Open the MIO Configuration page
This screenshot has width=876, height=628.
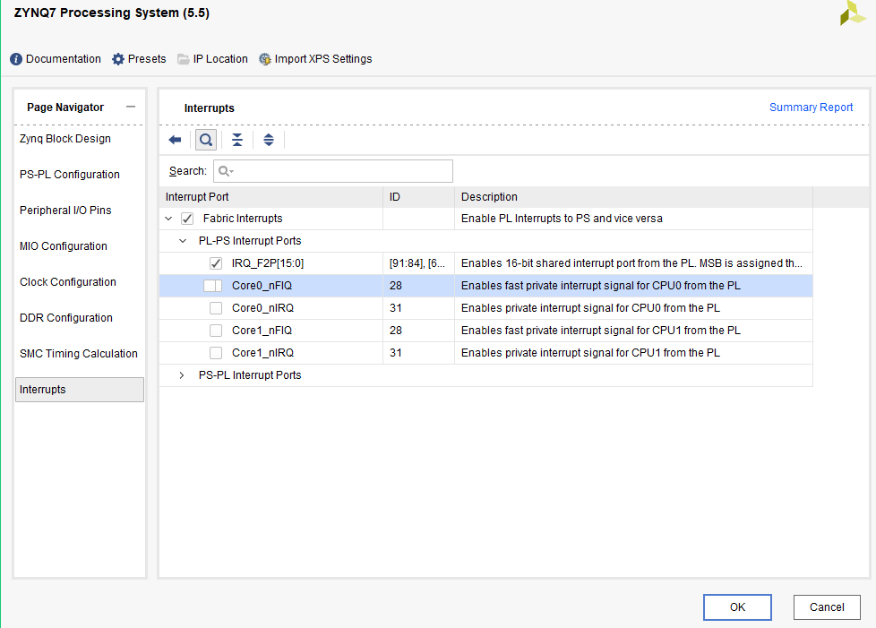click(x=63, y=245)
